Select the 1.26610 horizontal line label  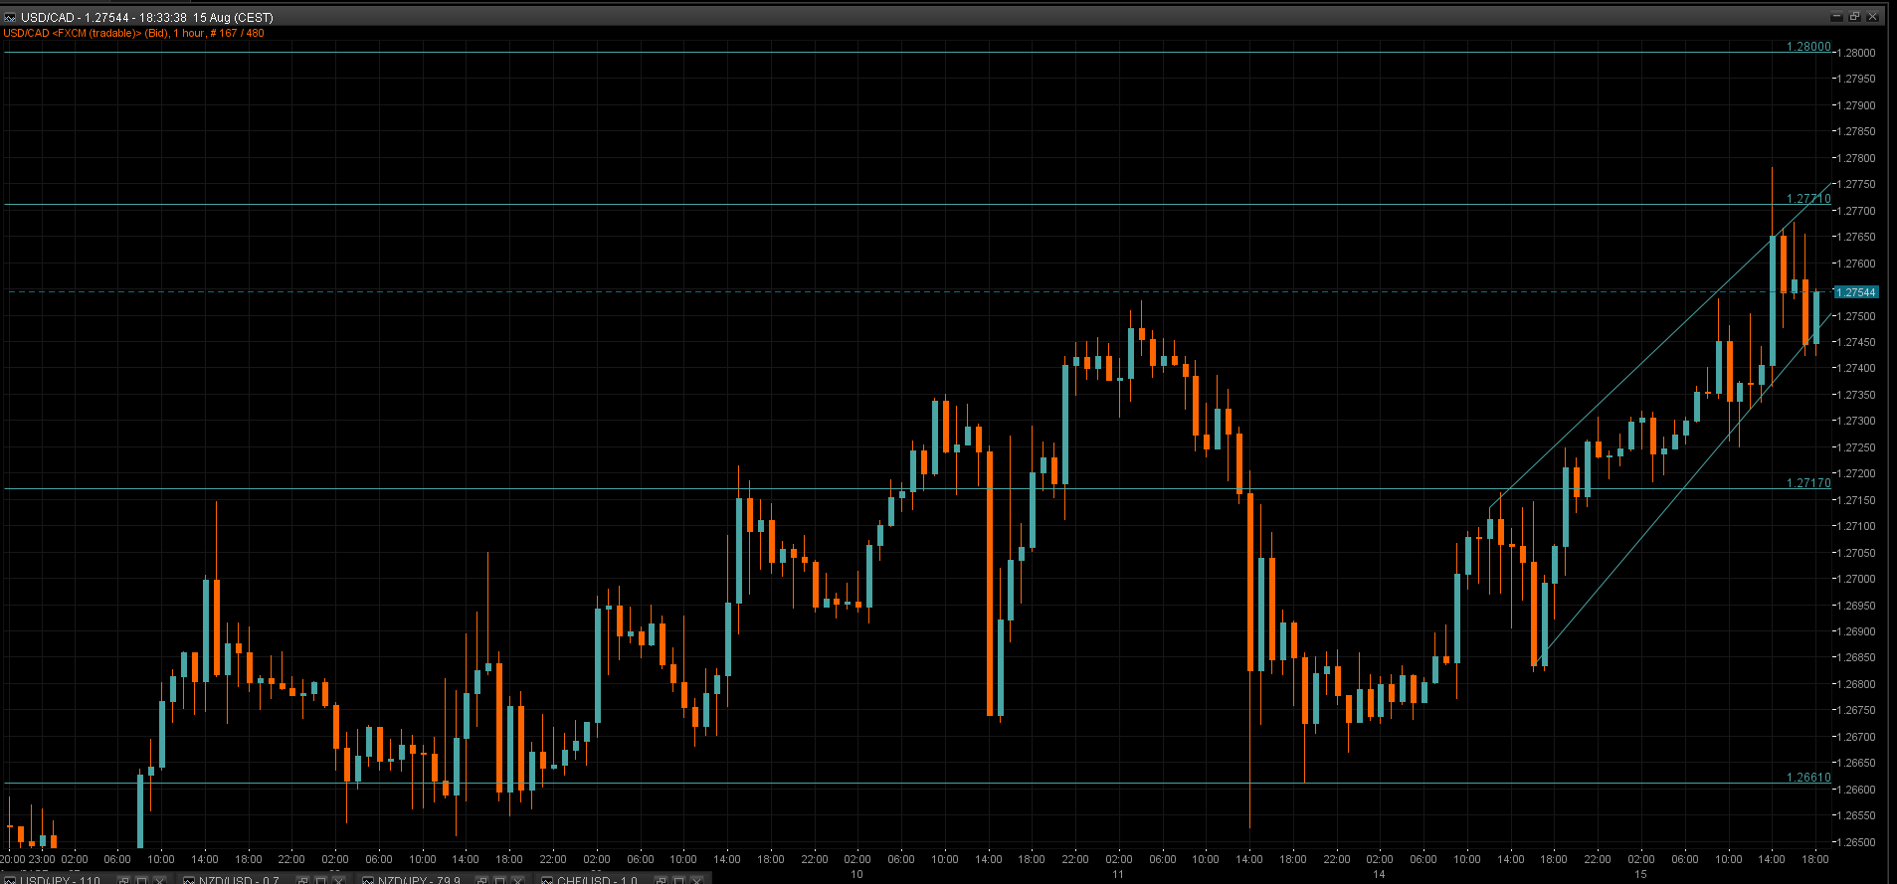pyautogui.click(x=1808, y=778)
